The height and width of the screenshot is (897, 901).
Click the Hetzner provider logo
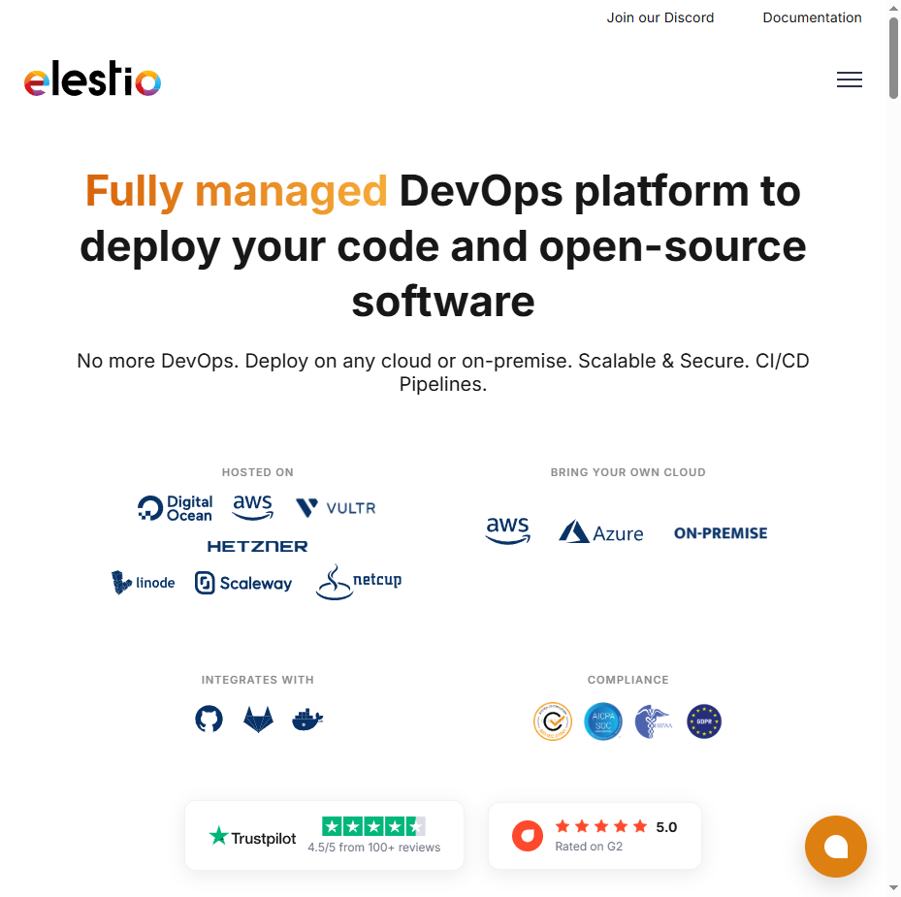click(x=257, y=546)
